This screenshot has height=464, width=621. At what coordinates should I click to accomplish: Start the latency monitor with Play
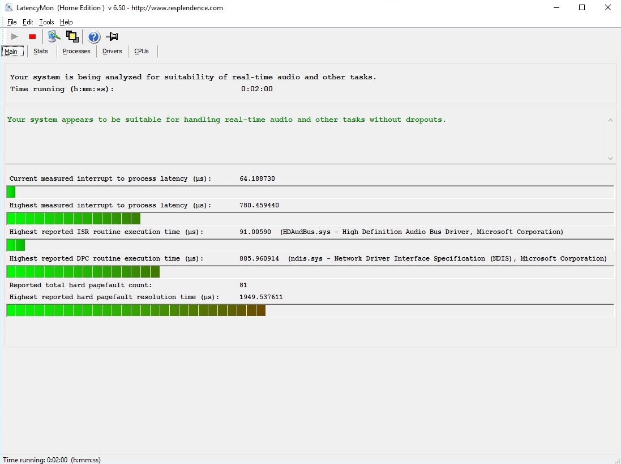pyautogui.click(x=15, y=37)
